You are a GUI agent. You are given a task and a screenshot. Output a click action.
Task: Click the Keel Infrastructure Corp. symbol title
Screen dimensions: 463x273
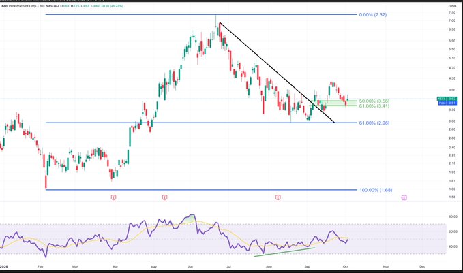(19, 6)
